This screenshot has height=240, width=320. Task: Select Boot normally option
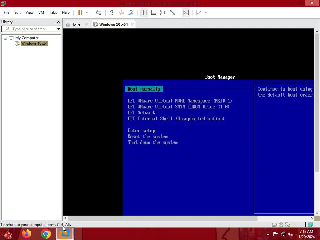click(x=144, y=89)
